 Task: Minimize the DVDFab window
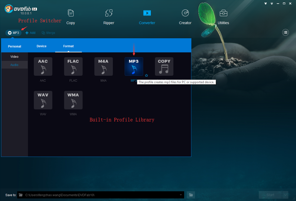[x=278, y=4]
